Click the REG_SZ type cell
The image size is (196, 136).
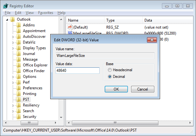click(113, 27)
